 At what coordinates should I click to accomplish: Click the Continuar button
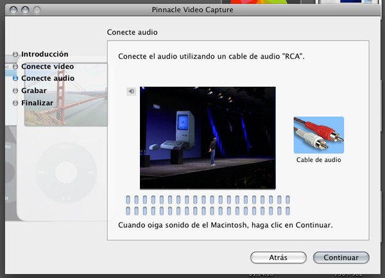[341, 257]
